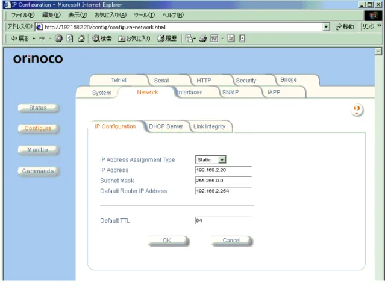Open the Favorites (お気に入り) menu

110,15
